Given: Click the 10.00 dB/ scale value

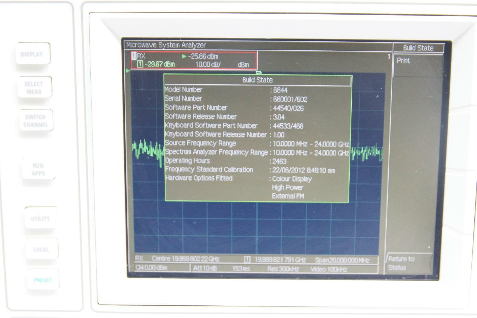Looking at the screenshot, I should tap(208, 65).
